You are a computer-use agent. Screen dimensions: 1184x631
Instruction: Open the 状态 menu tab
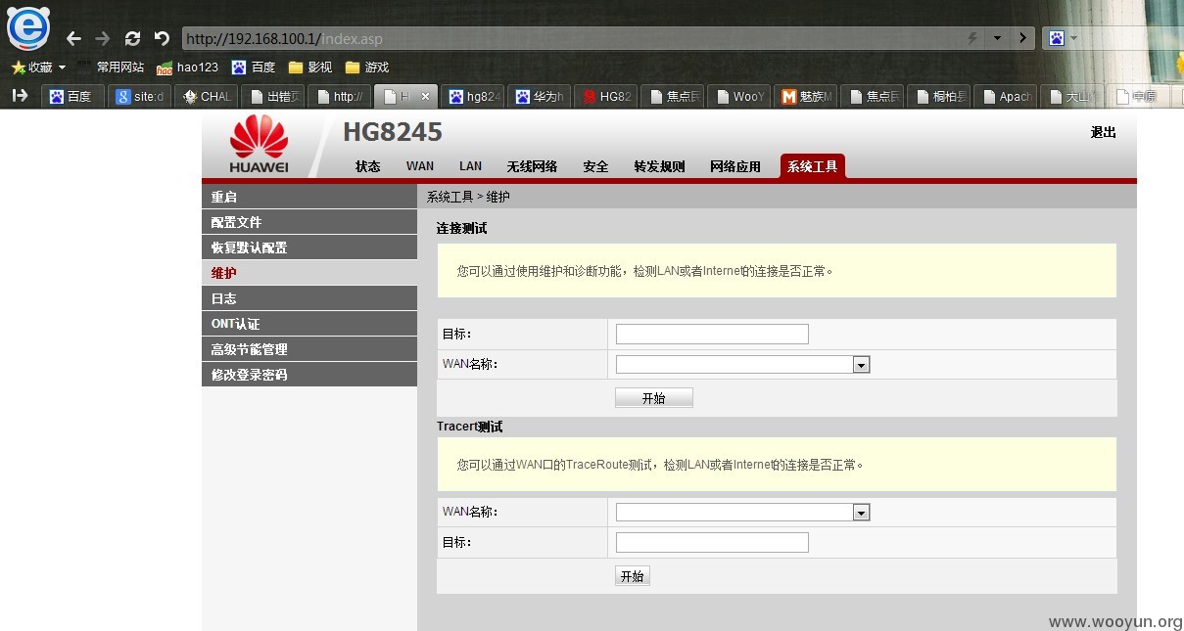tap(368, 166)
